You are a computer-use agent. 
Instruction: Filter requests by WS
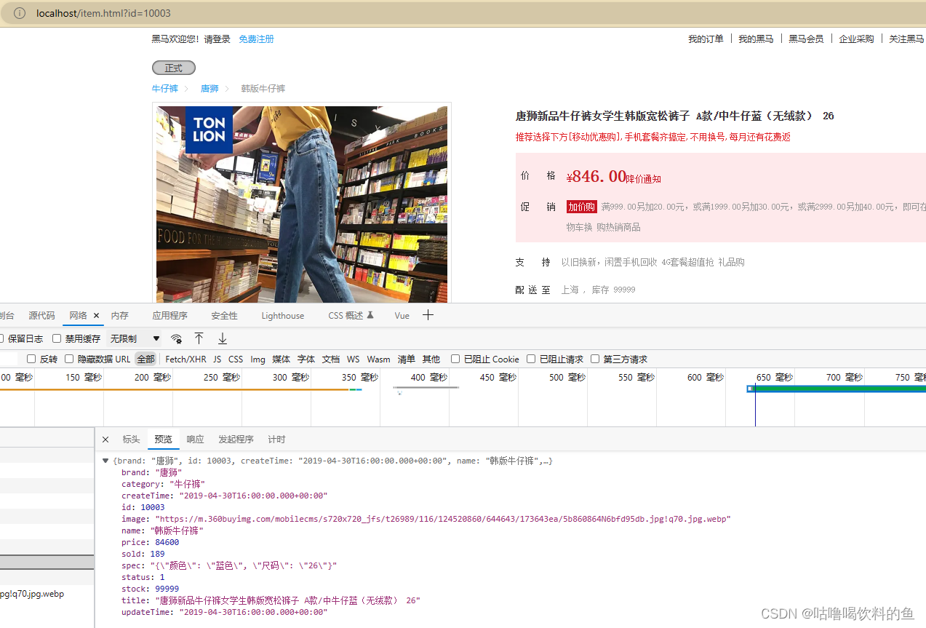(353, 359)
